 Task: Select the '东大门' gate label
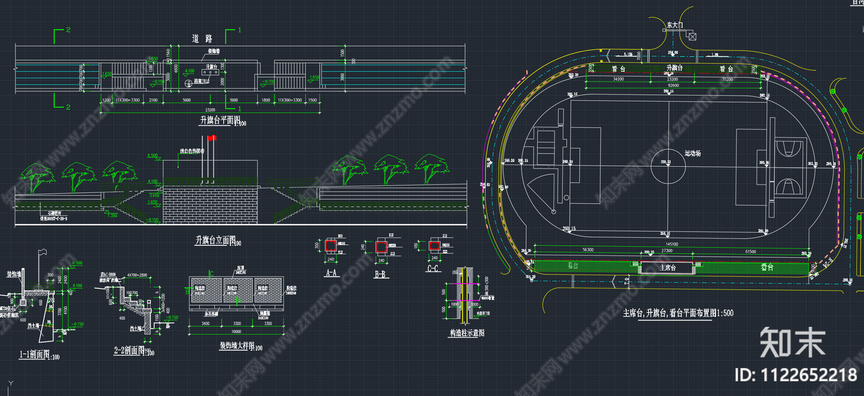[674, 25]
